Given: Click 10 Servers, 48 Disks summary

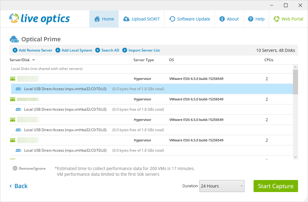Looking at the screenshot, I should (x=276, y=50).
